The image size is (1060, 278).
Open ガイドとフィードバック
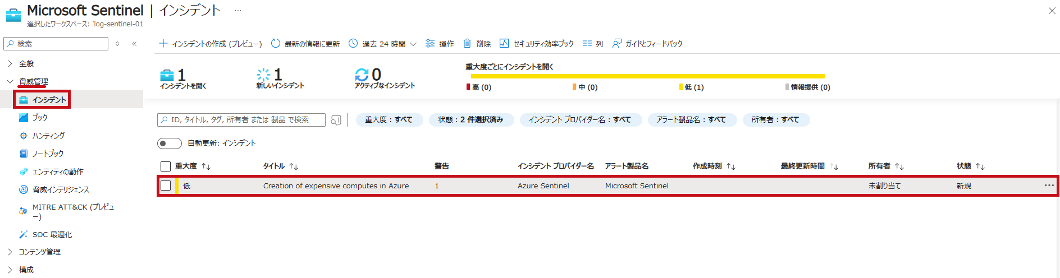647,44
